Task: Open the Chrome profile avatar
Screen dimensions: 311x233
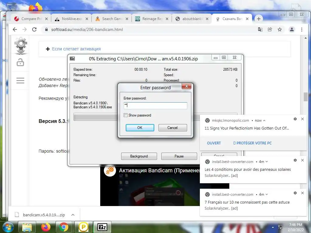Action: pos(292,29)
